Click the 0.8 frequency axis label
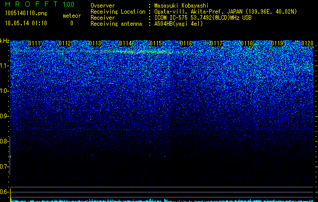318x202 pixels. click(4, 141)
